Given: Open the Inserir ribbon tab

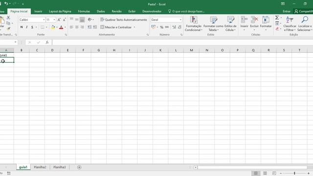Looking at the screenshot, I should (38, 11).
